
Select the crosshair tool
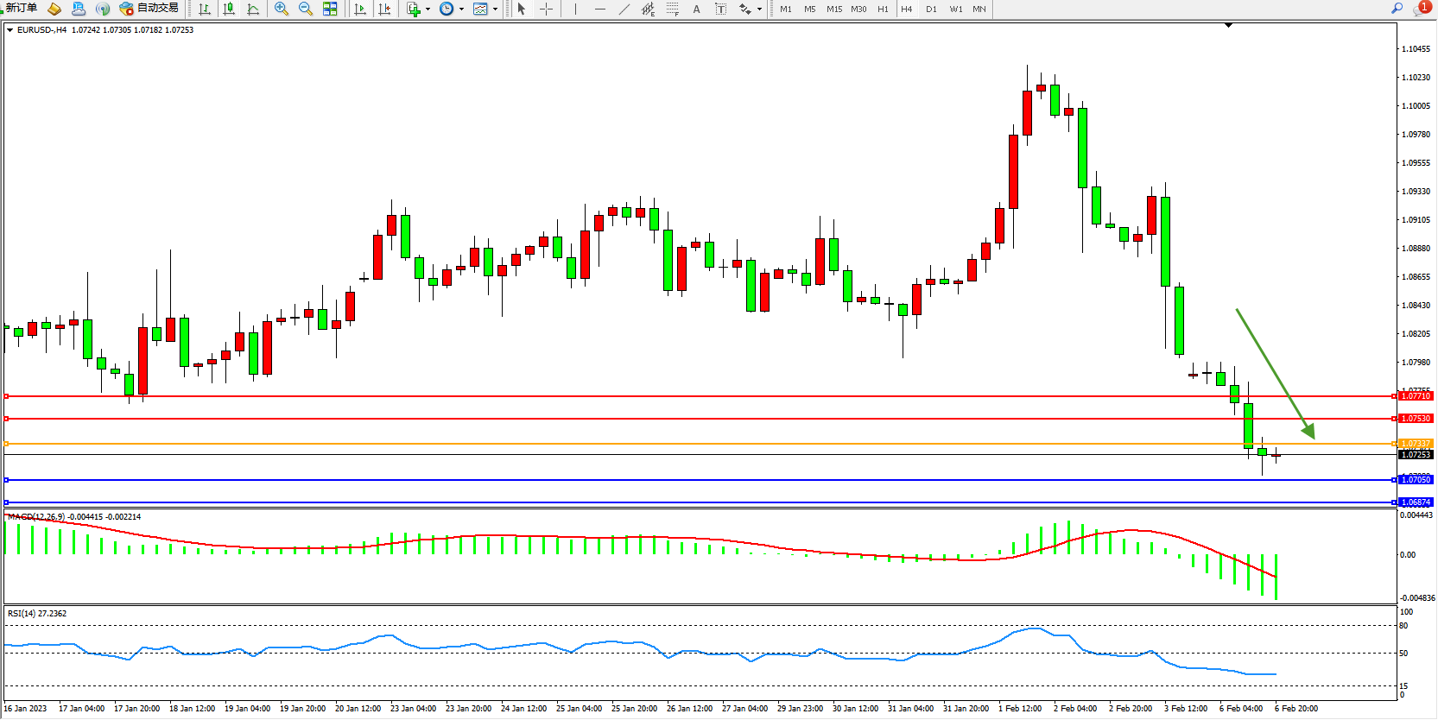pyautogui.click(x=546, y=9)
